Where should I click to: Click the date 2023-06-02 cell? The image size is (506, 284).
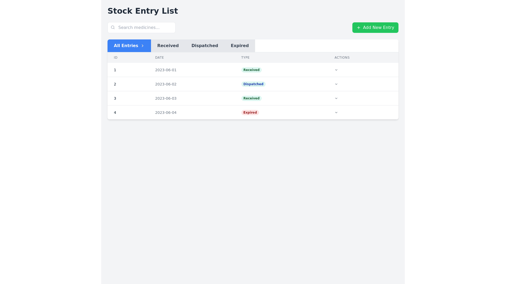pyautogui.click(x=166, y=84)
